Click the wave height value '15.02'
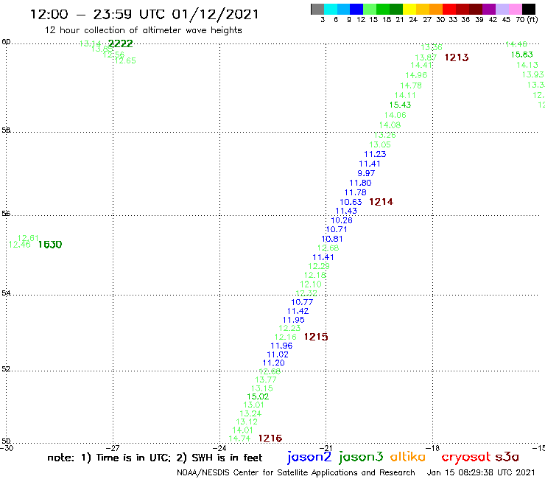Image resolution: width=545 pixels, height=479 pixels. coord(258,396)
